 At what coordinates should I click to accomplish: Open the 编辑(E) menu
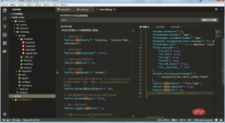click(13, 5)
